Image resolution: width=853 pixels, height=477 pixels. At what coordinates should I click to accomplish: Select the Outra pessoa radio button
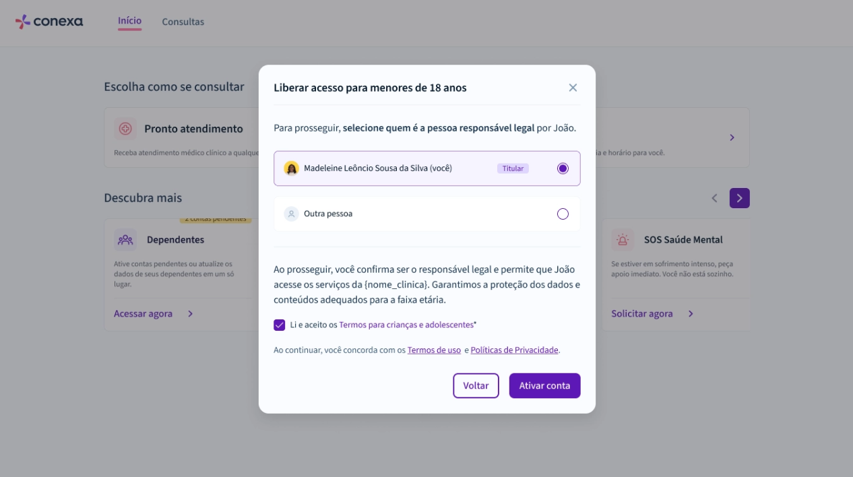(x=563, y=214)
